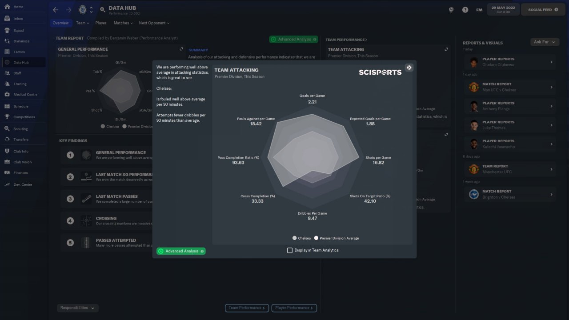This screenshot has width=569, height=320.
Task: Click the Finances icon in the sidebar
Action: (7, 172)
